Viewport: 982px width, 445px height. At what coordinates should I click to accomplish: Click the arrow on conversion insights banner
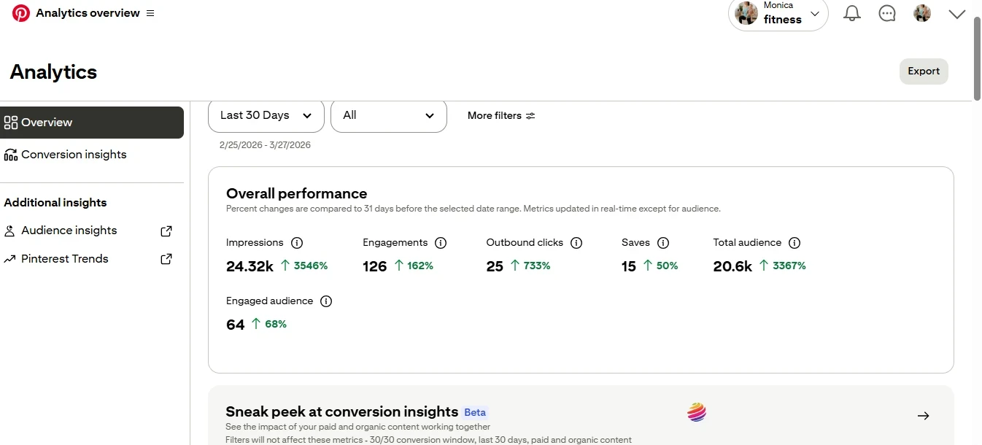(x=923, y=416)
